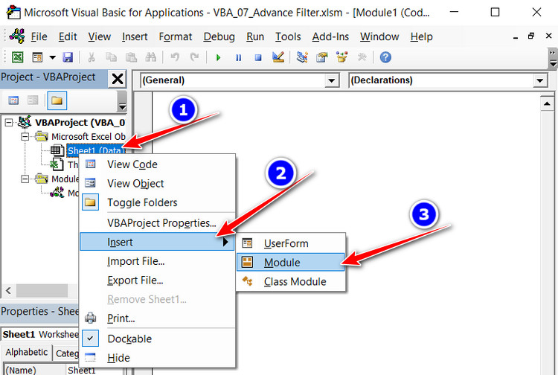Open the View menu
The height and width of the screenshot is (375, 558).
pos(99,36)
